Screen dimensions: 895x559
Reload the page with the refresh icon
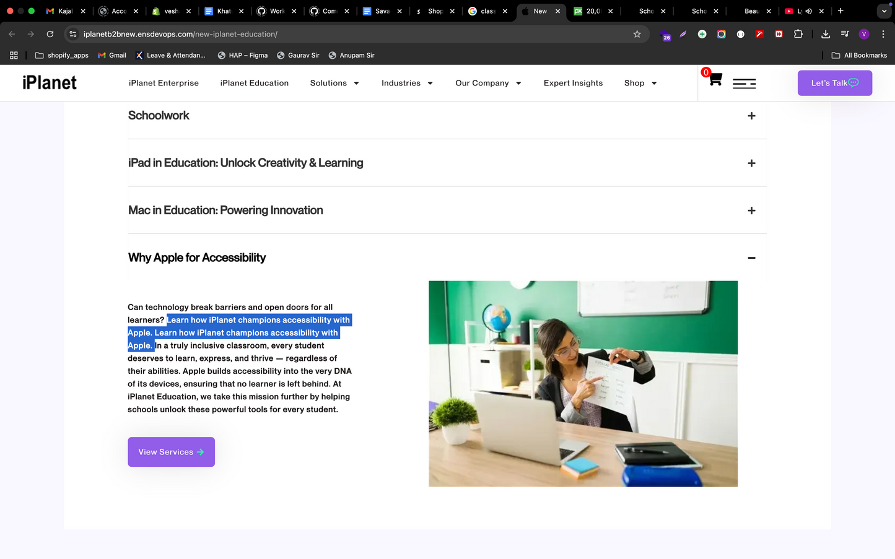(50, 34)
